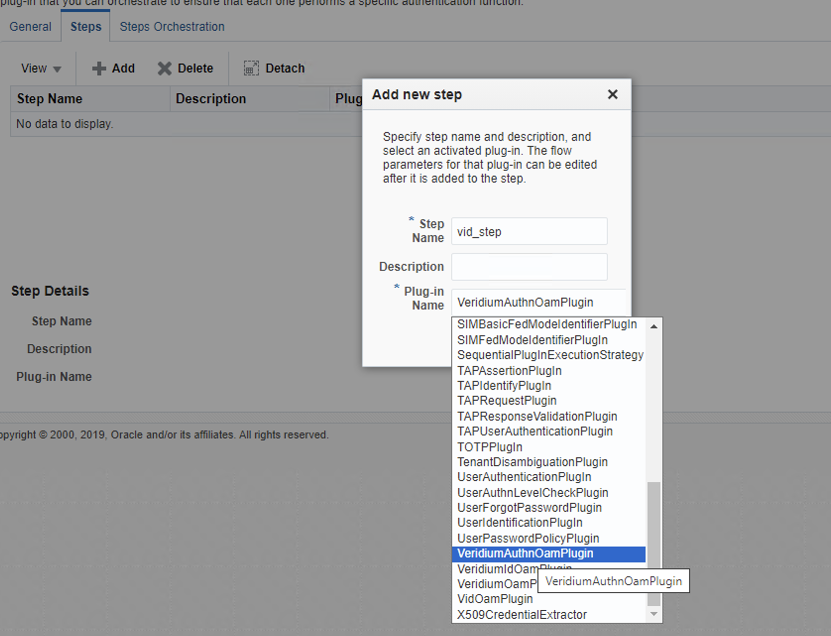Click the plus Add icon
Image resolution: width=831 pixels, height=636 pixels.
click(x=99, y=68)
